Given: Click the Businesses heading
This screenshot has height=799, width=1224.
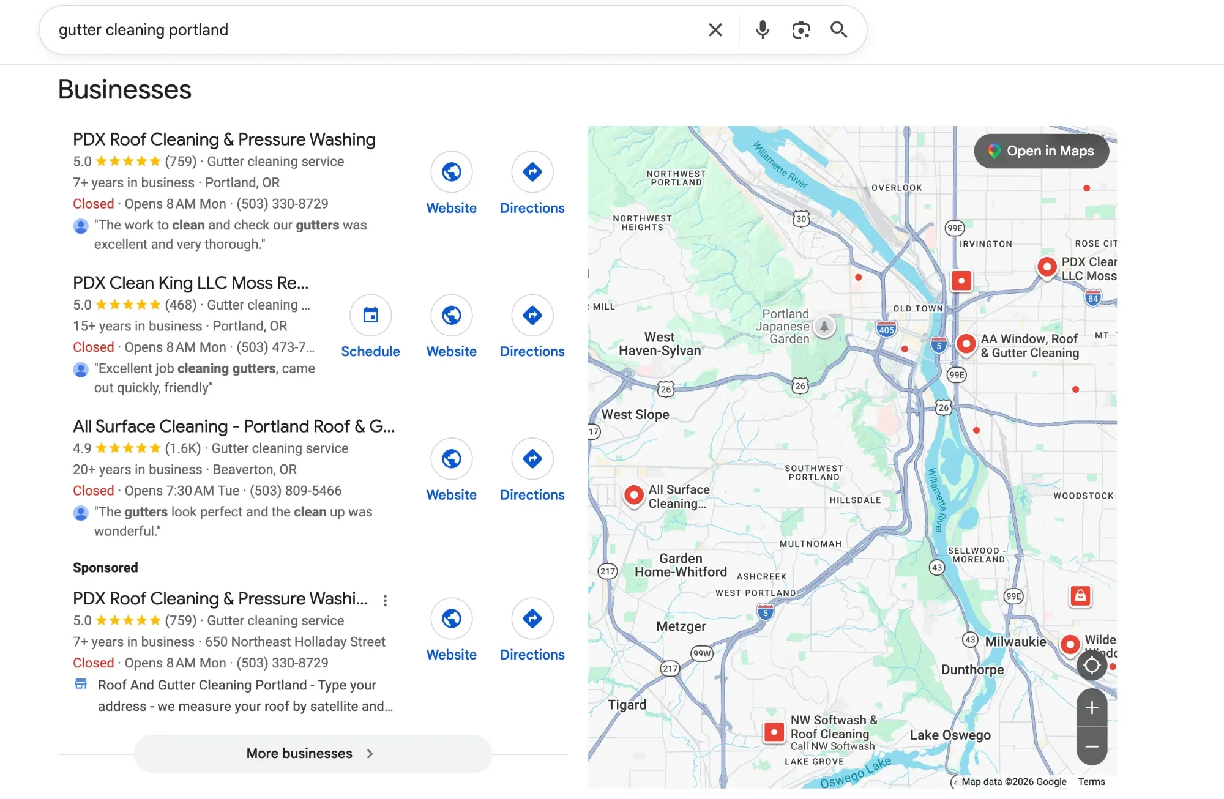Looking at the screenshot, I should 125,89.
